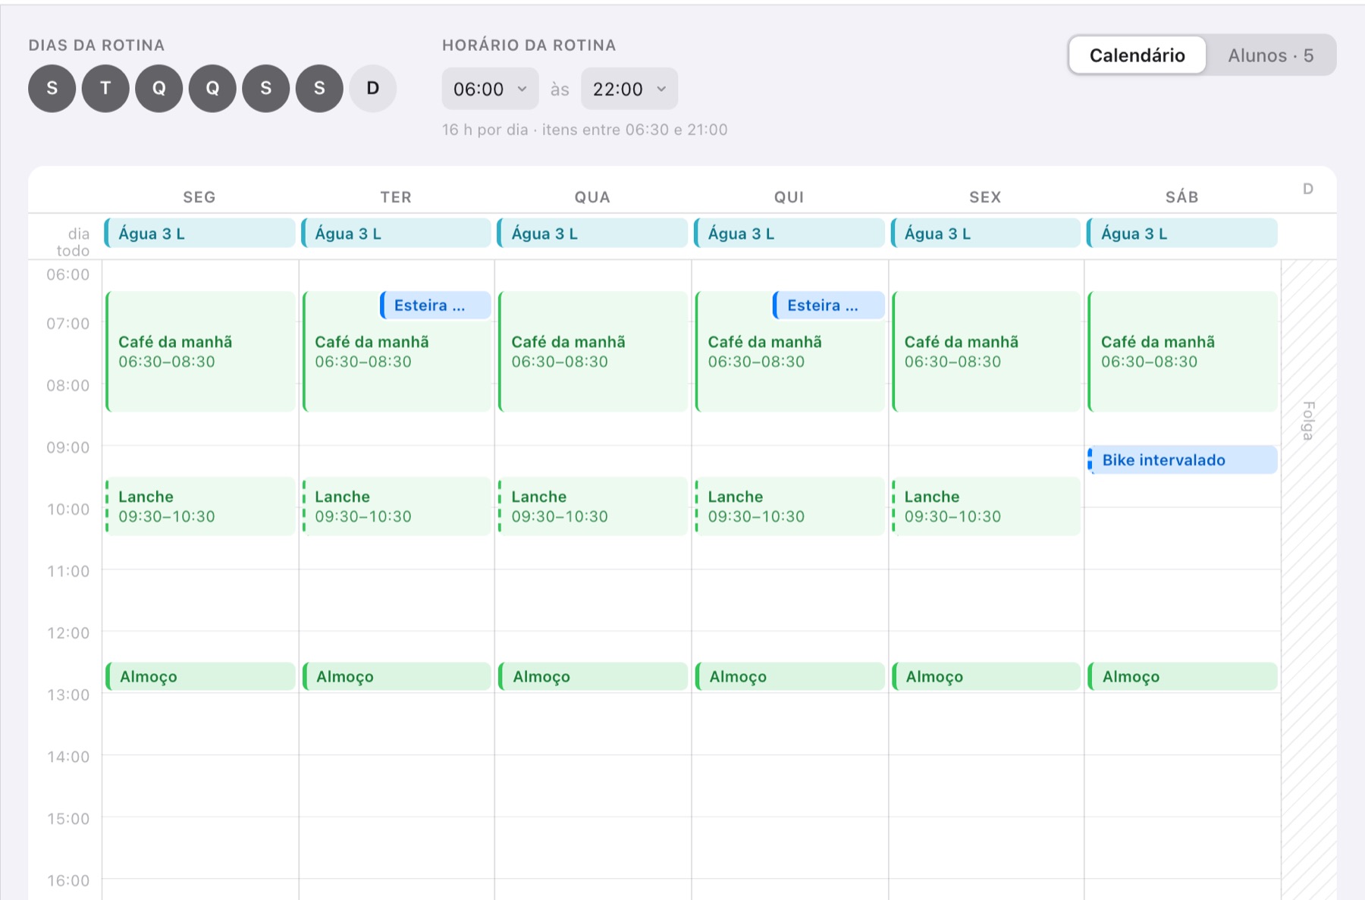The height and width of the screenshot is (900, 1365).
Task: Switch to the Calendário tab
Action: pyautogui.click(x=1137, y=55)
